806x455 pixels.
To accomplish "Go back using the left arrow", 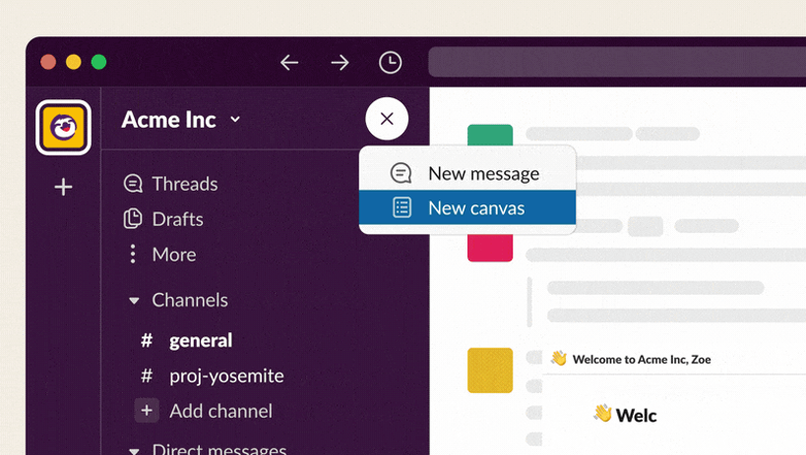I will pyautogui.click(x=289, y=63).
